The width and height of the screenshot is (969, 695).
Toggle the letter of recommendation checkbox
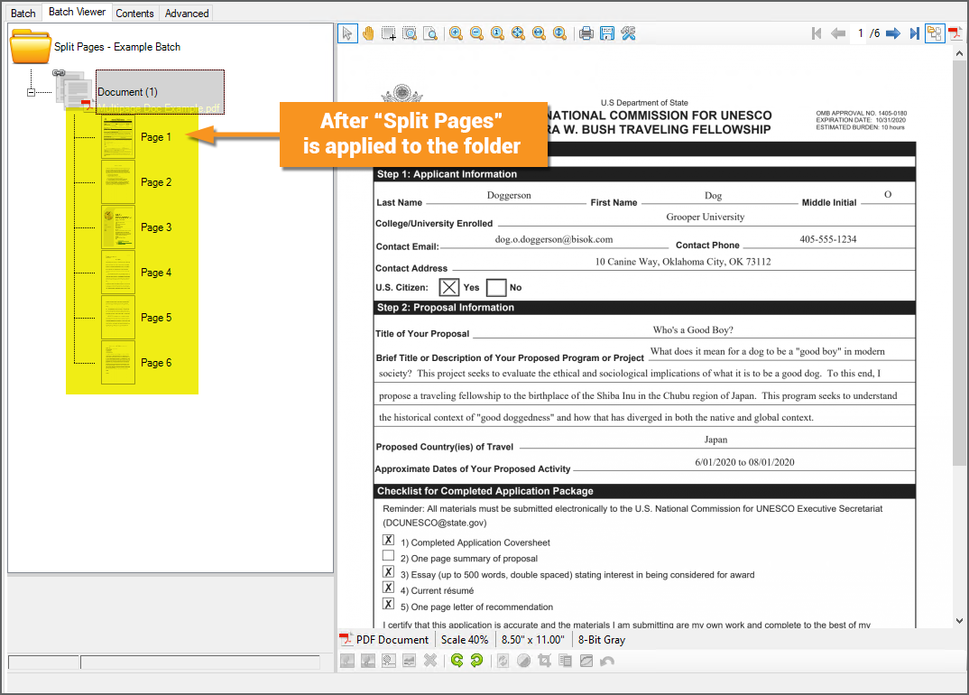pos(388,604)
